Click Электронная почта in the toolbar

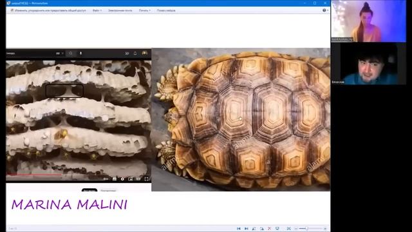tap(120, 10)
